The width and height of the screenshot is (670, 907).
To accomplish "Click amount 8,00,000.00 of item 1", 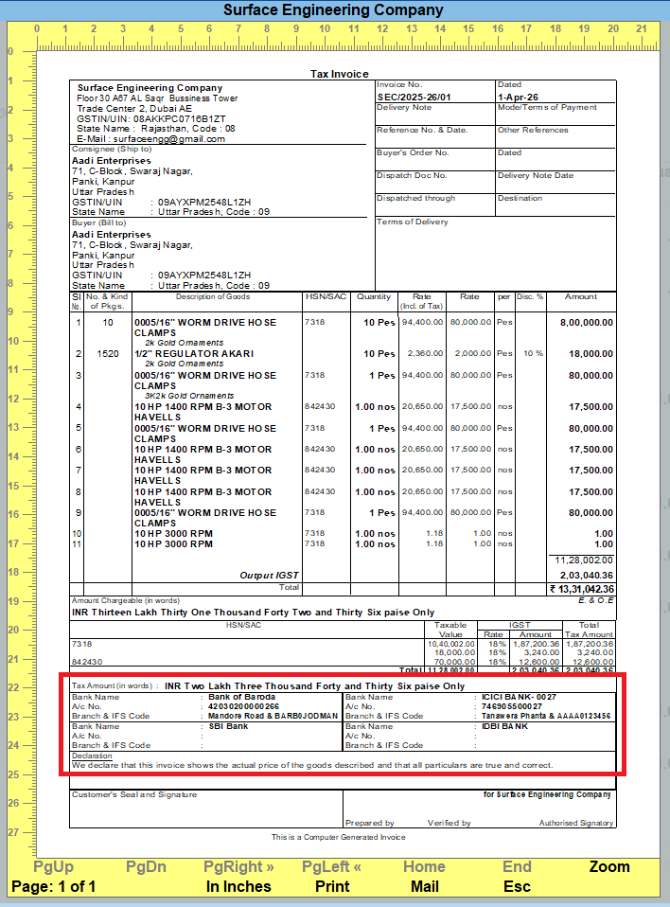I will [x=586, y=322].
